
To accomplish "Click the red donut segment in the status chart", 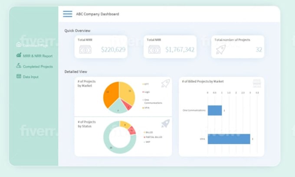I will (x=132, y=130).
